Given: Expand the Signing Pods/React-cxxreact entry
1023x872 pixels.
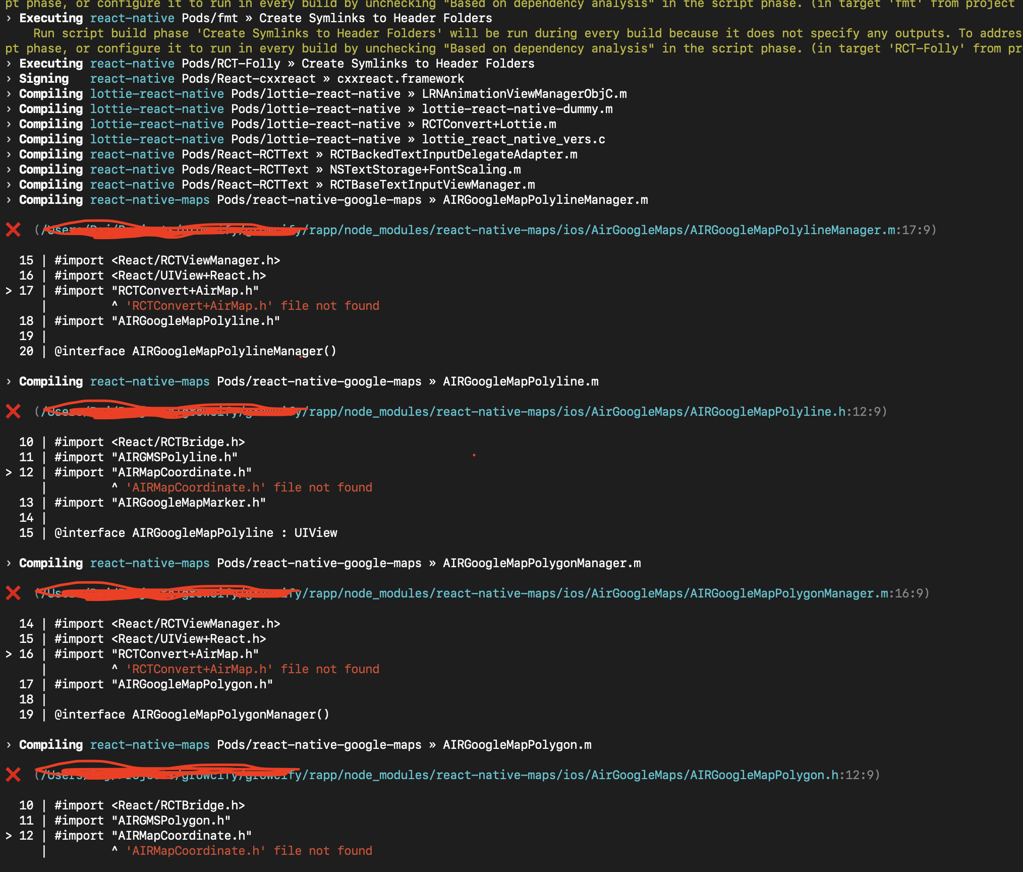Looking at the screenshot, I should coord(8,79).
